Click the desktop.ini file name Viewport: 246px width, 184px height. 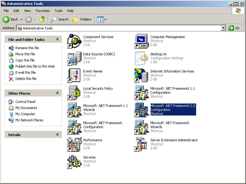[x=158, y=54]
